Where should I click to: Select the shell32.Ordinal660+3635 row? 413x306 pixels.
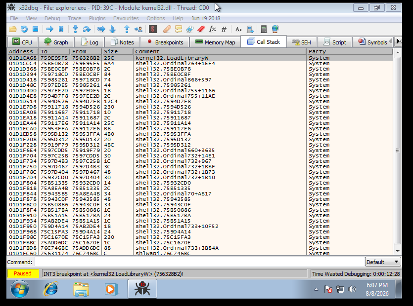coord(200,151)
